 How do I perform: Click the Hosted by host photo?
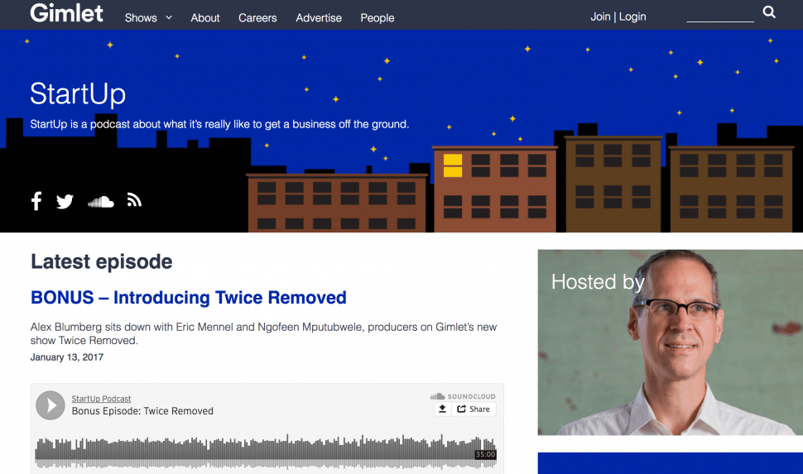click(671, 342)
